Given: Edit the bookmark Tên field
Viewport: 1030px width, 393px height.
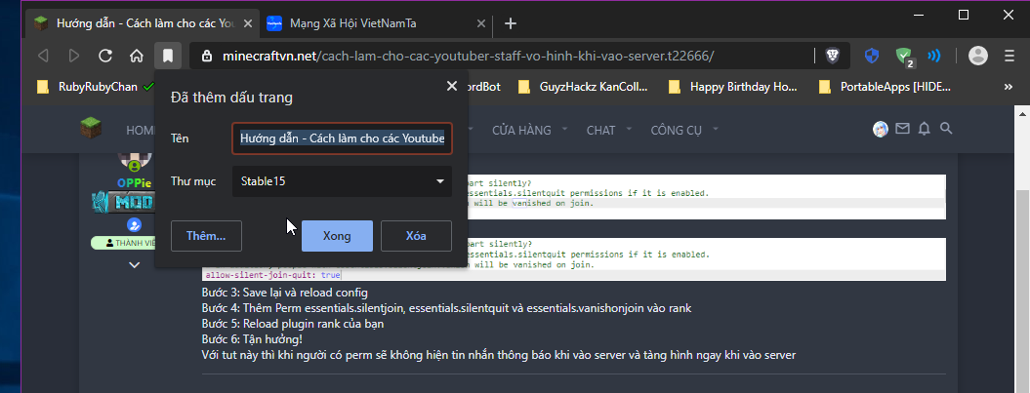Looking at the screenshot, I should pos(342,138).
